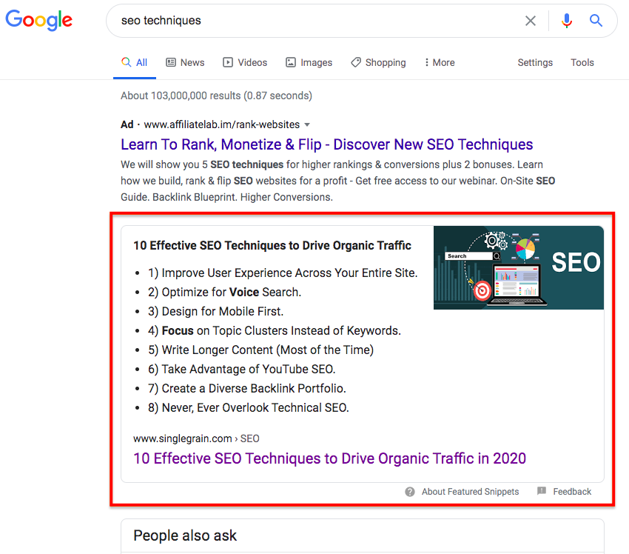Click the three-dot icon on the More tab

pos(428,62)
